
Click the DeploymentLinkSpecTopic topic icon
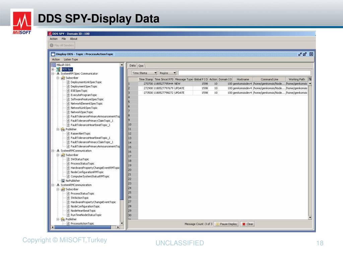pyautogui.click(x=68, y=82)
